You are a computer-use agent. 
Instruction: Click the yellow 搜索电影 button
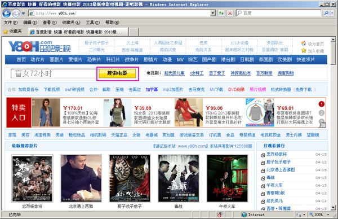tap(117, 73)
